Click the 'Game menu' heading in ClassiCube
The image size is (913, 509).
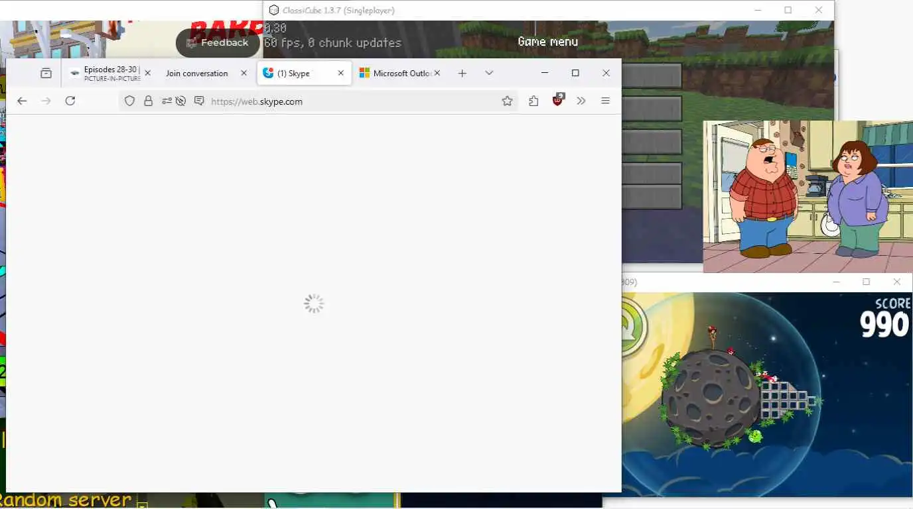pos(547,41)
